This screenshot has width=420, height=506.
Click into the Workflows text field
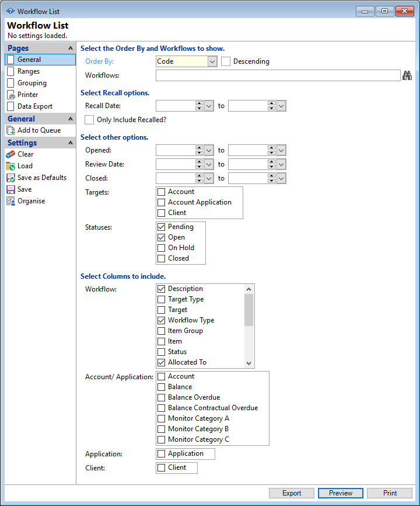click(277, 75)
